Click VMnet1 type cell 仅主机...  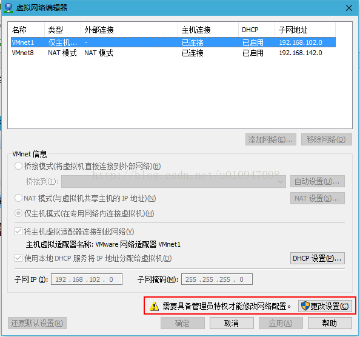pyautogui.click(x=62, y=42)
